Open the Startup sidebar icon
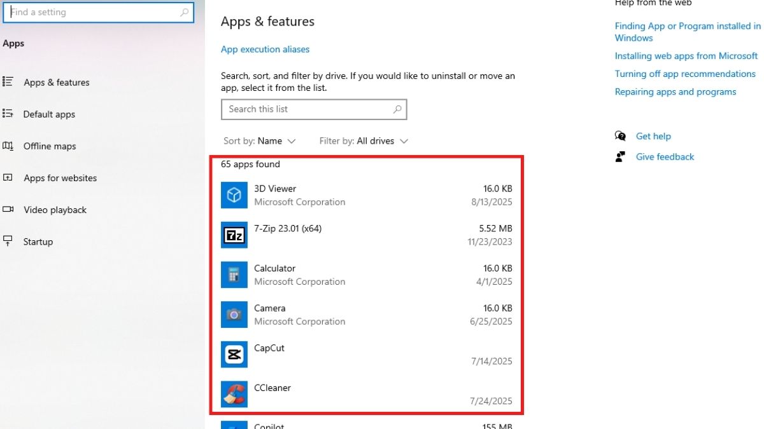This screenshot has width=764, height=429. click(8, 241)
